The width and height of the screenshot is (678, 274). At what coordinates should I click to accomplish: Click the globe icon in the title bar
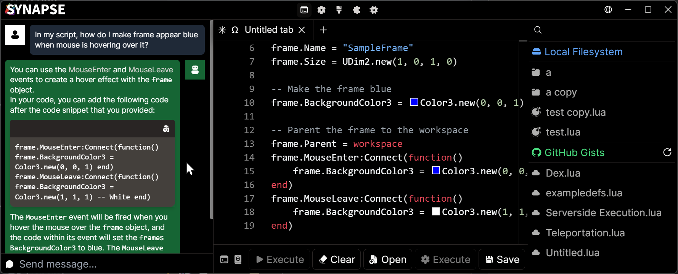click(x=608, y=10)
